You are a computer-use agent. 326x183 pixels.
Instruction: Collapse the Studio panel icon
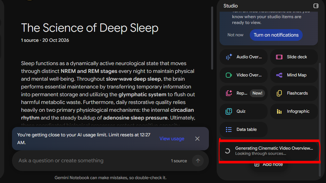316,6
